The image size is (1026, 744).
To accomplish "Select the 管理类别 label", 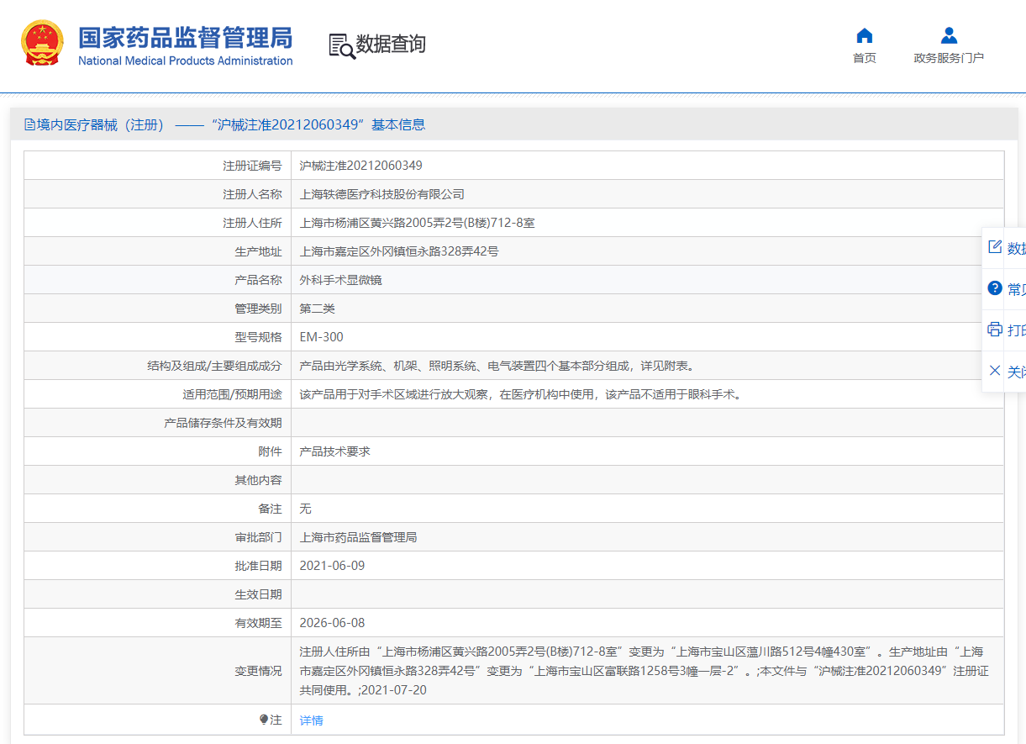I will [258, 309].
